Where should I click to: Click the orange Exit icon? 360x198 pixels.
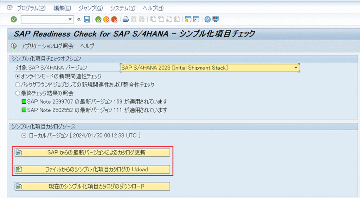tap(106, 19)
